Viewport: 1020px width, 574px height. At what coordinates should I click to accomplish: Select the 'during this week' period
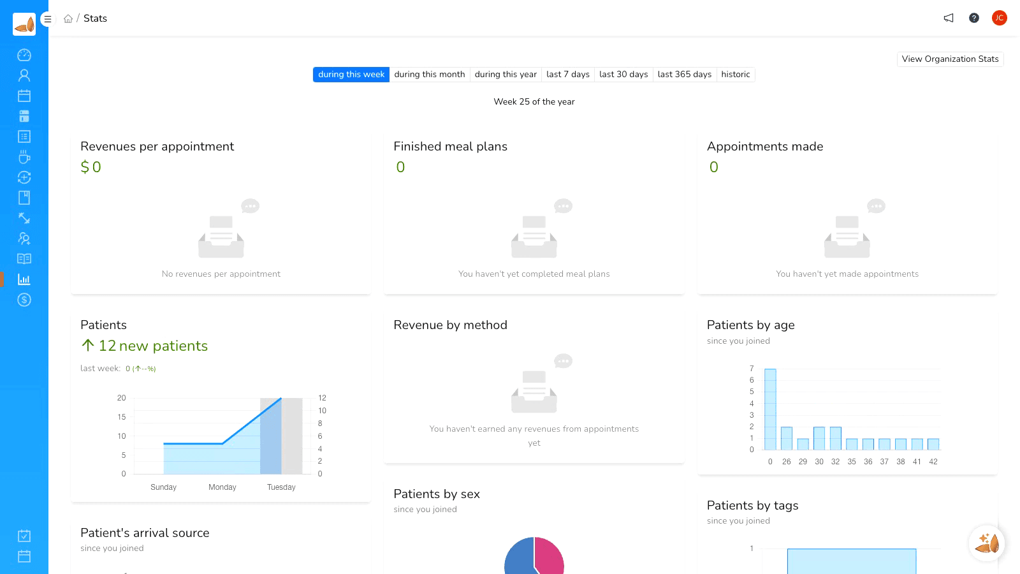pyautogui.click(x=351, y=75)
